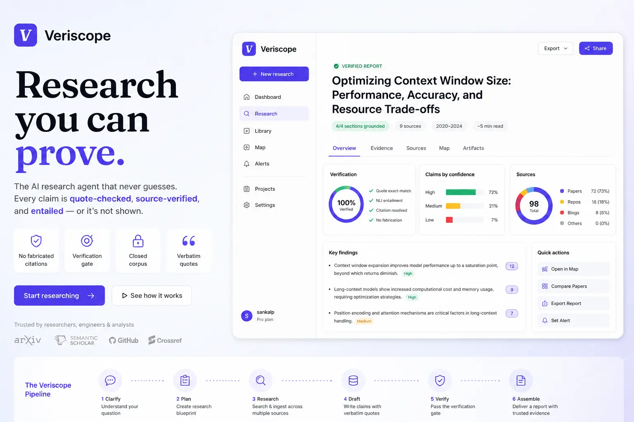Switch to the Artifacts tab
Screen dimensions: 634x422
click(473, 148)
